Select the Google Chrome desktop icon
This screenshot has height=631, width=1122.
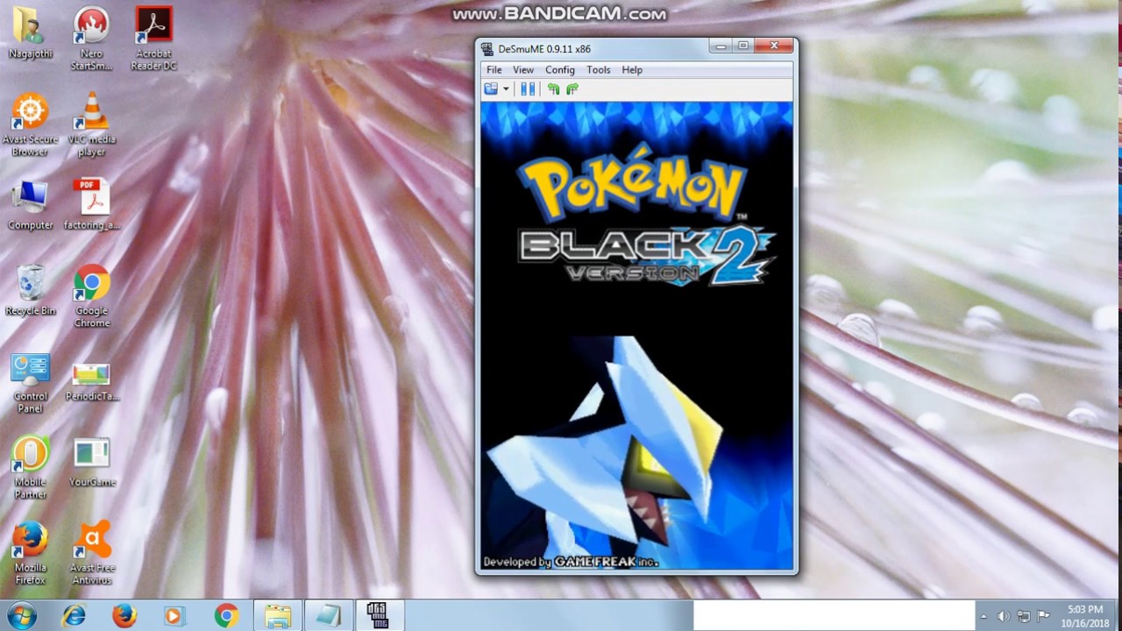pyautogui.click(x=91, y=296)
